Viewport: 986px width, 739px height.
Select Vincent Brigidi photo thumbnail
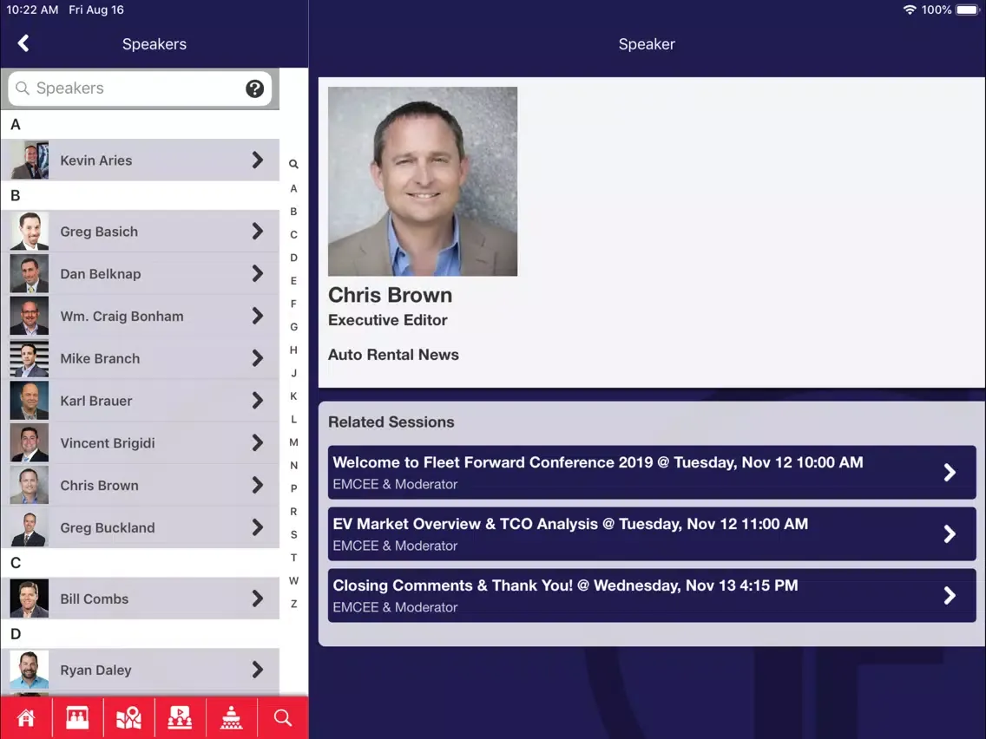coord(29,442)
